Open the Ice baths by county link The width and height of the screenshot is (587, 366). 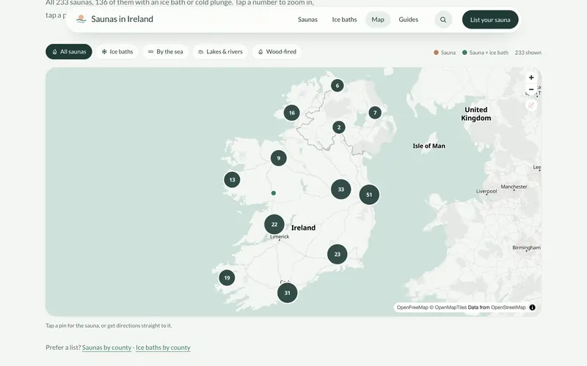(x=163, y=347)
